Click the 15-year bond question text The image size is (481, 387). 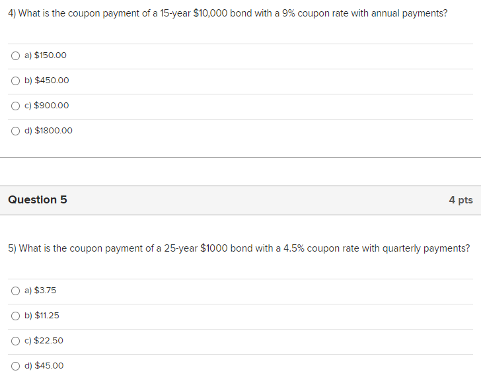(227, 13)
